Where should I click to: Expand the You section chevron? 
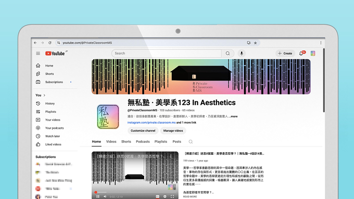pyautogui.click(x=44, y=95)
